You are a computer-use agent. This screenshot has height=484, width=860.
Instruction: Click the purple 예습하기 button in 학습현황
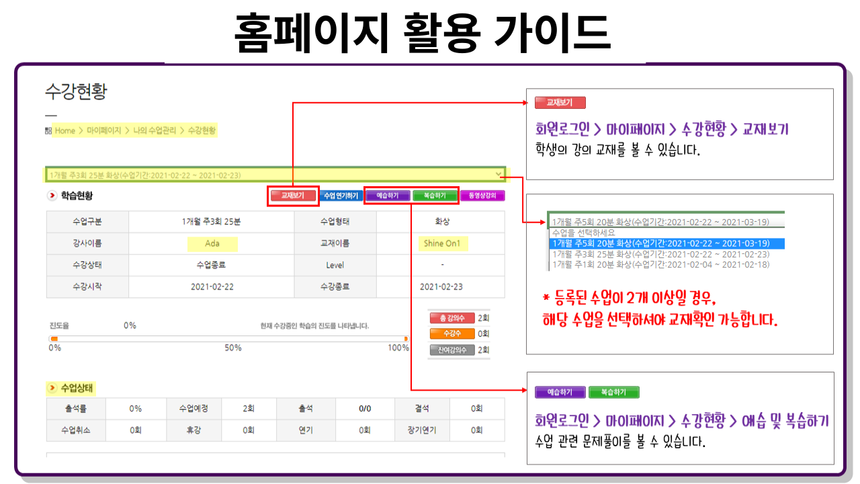coord(388,196)
